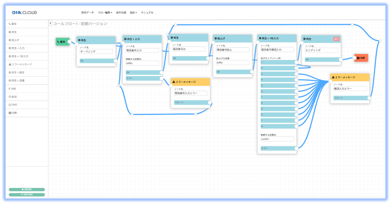Open the 受付データ menu item

pyautogui.click(x=87, y=13)
